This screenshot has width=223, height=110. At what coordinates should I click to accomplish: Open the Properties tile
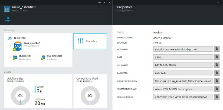[90, 41]
